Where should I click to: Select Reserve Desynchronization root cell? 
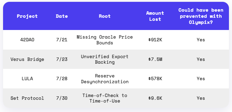coord(105,79)
